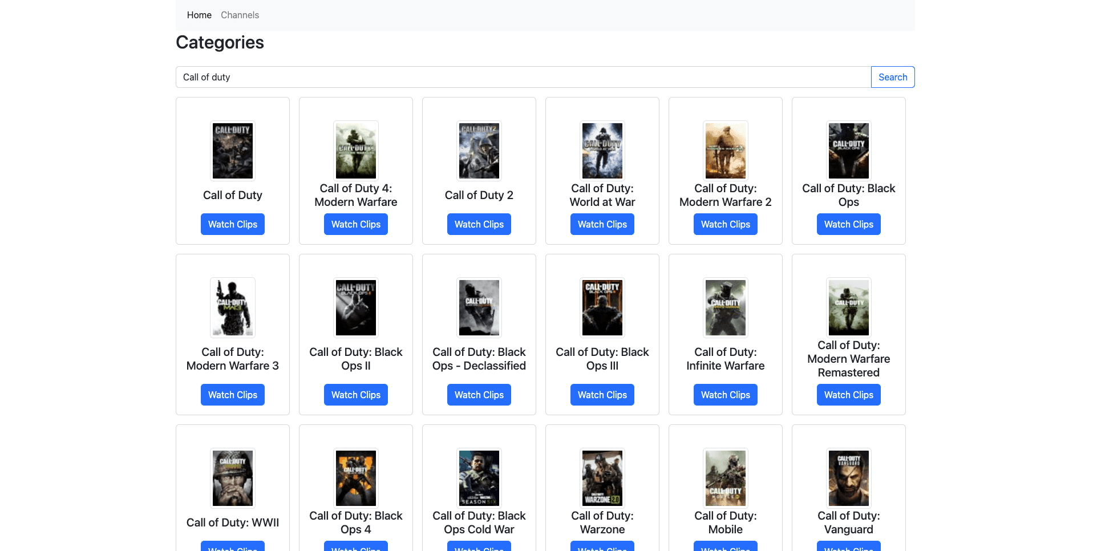This screenshot has width=1093, height=551.
Task: Click the Warzone poster image
Action: (x=602, y=478)
